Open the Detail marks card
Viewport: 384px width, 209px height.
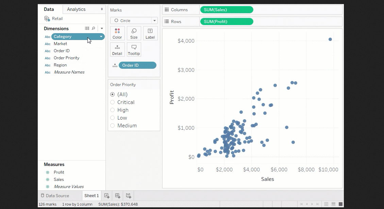point(117,49)
